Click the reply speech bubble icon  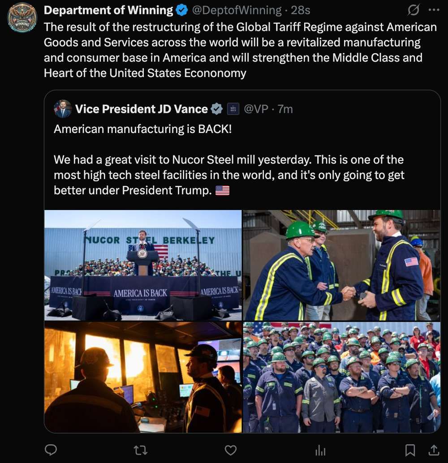[x=51, y=450]
